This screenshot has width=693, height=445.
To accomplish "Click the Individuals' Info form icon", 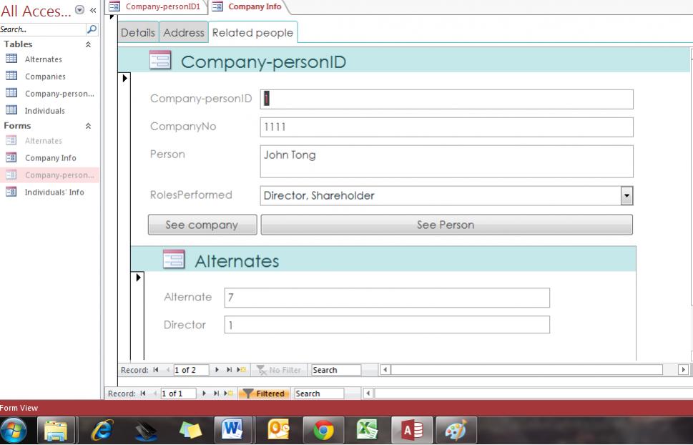I will (x=11, y=192).
